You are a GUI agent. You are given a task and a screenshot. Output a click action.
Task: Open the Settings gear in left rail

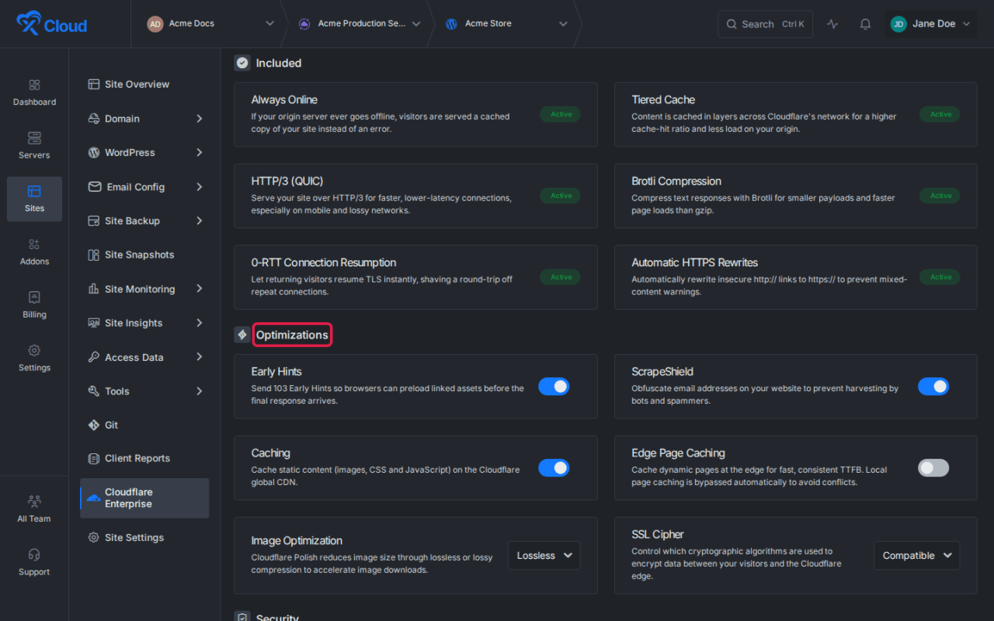(34, 351)
